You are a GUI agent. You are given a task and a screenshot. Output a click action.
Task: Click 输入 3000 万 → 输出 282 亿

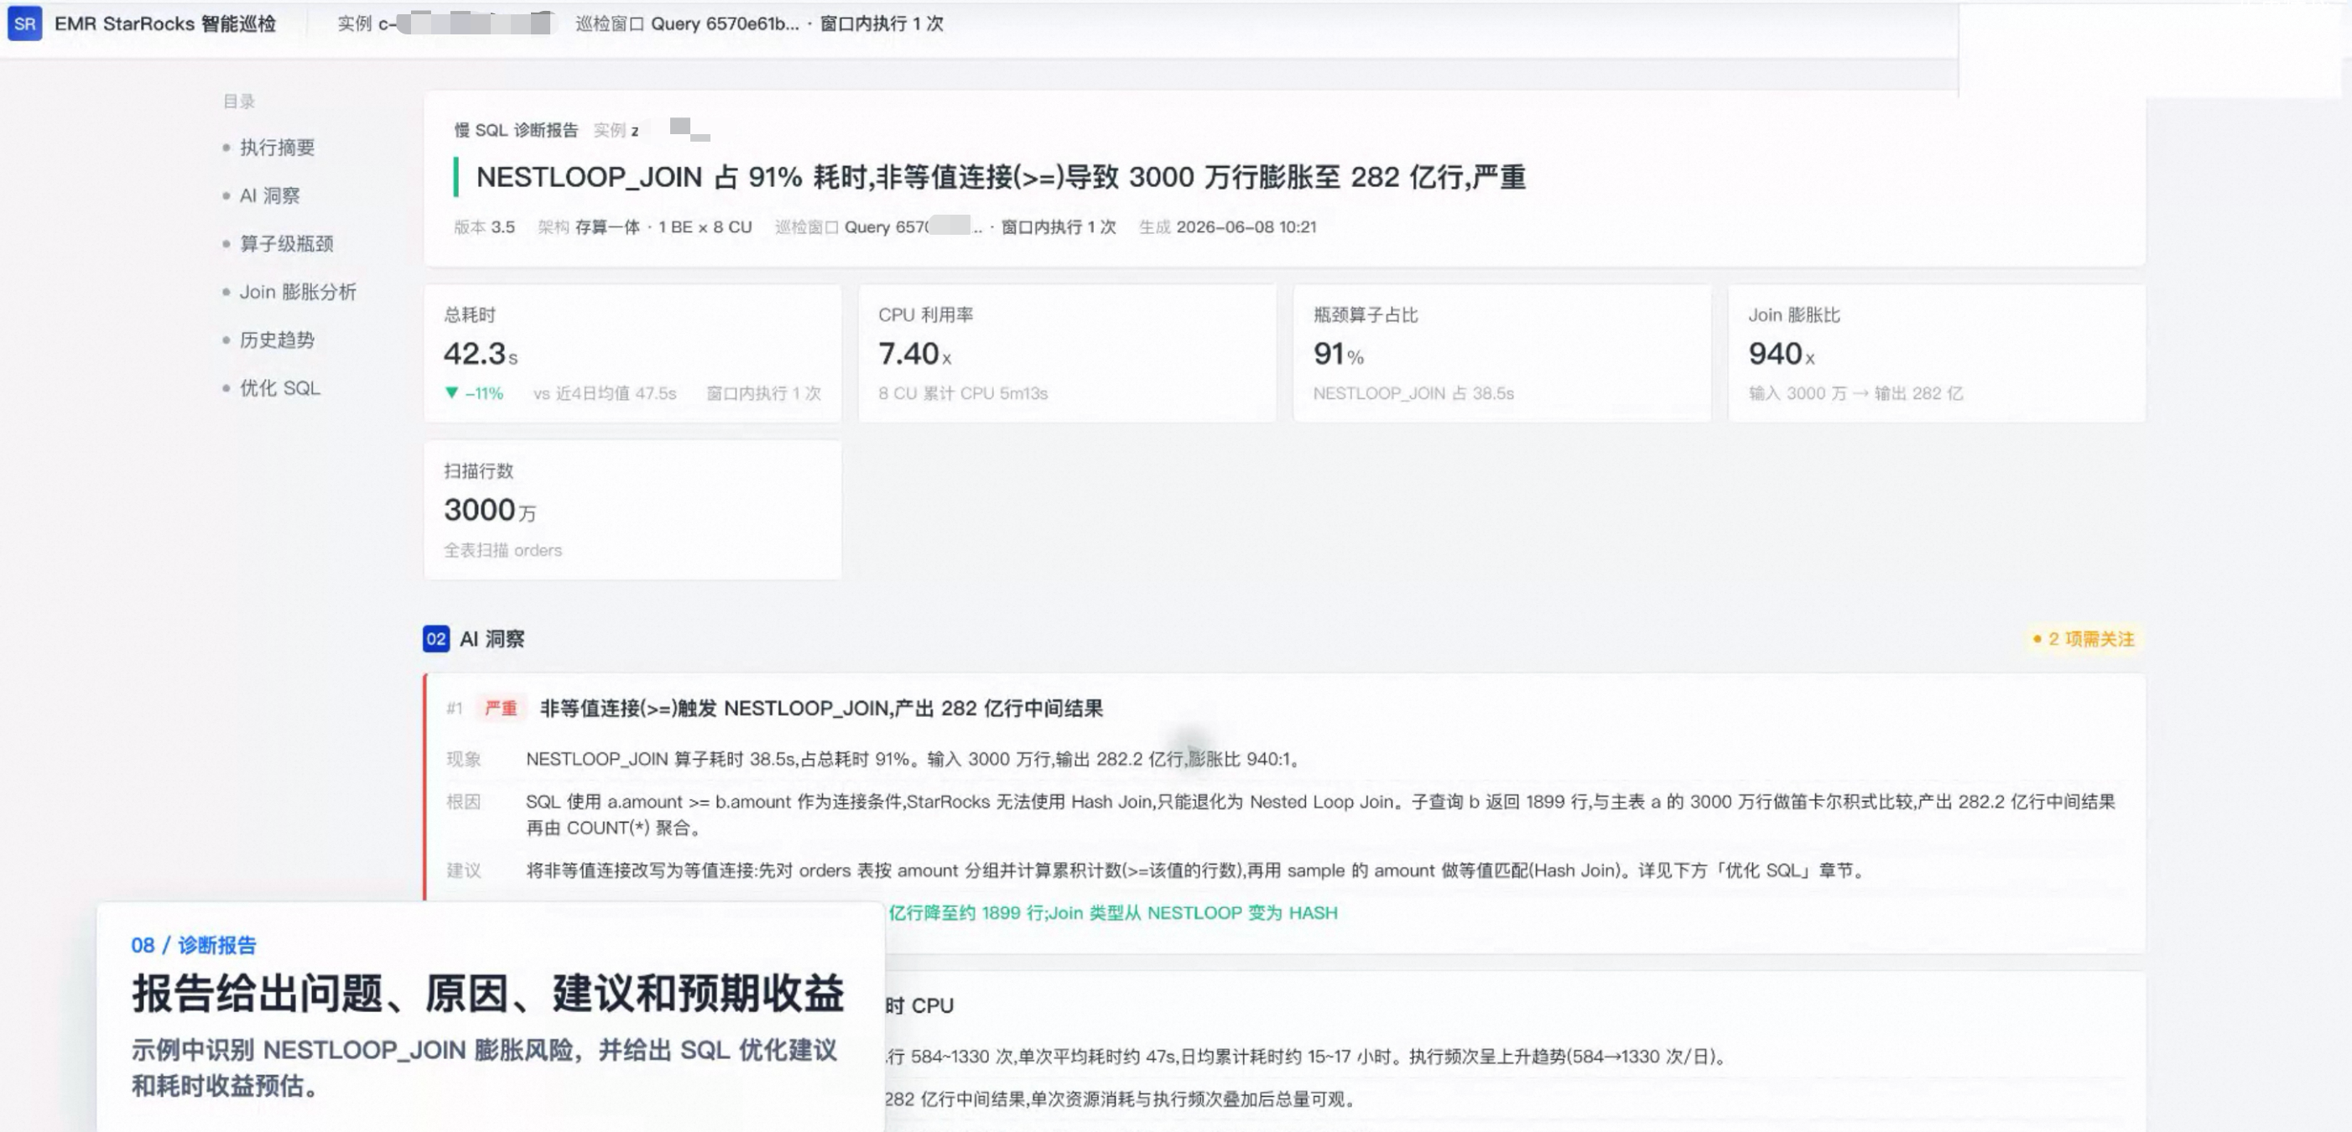pos(1855,393)
